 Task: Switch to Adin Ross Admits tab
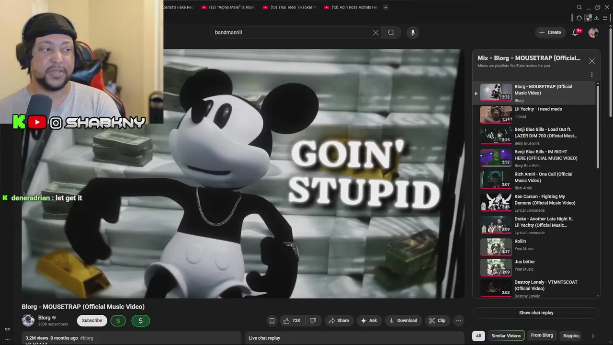pyautogui.click(x=351, y=7)
